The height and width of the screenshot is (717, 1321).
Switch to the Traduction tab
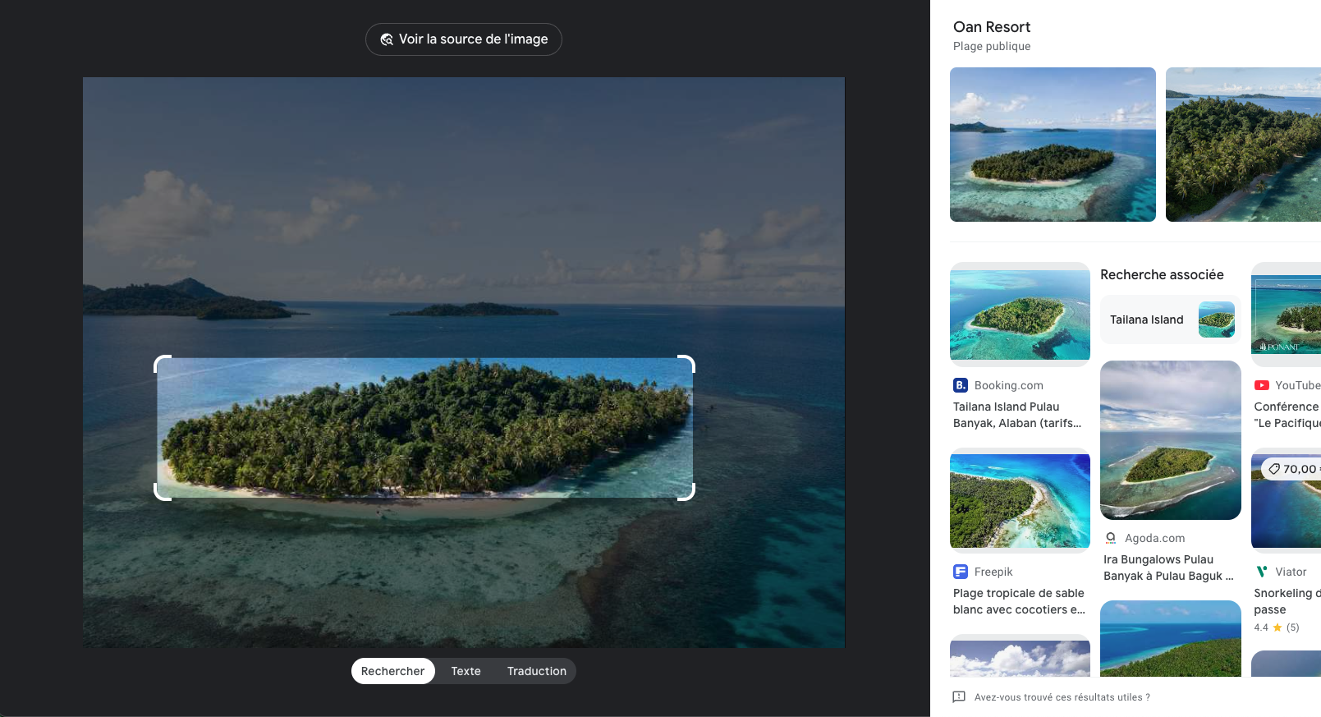point(537,671)
